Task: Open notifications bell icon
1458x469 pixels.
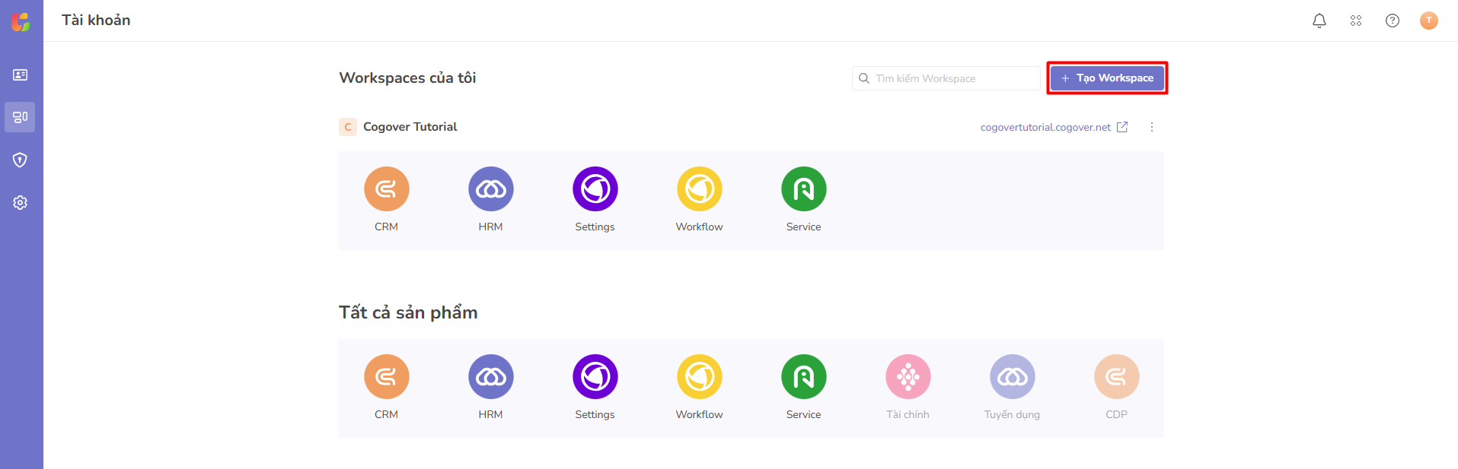Action: click(1319, 21)
